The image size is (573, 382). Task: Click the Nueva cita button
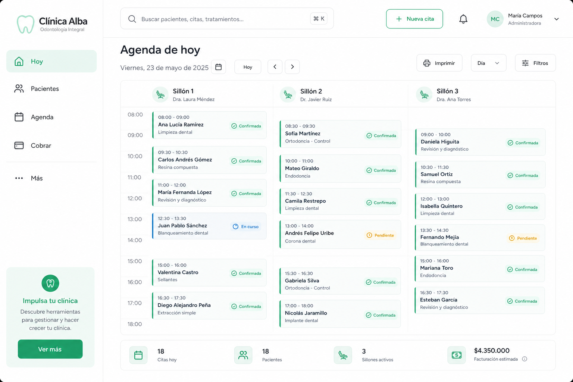(x=414, y=19)
